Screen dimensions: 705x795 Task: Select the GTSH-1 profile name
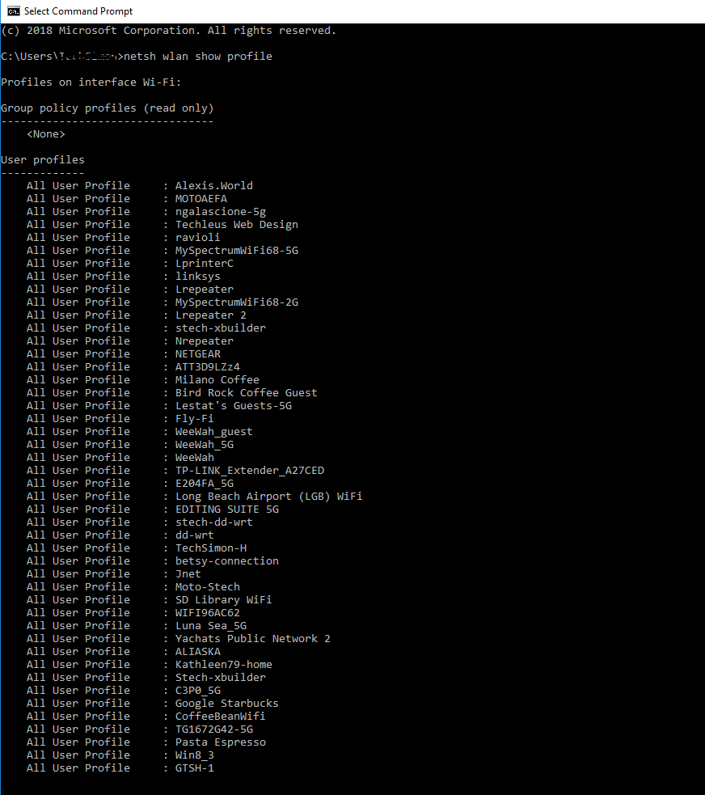195,768
